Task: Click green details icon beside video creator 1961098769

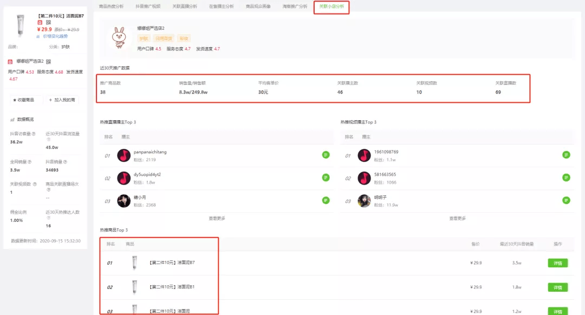Action: tap(566, 155)
